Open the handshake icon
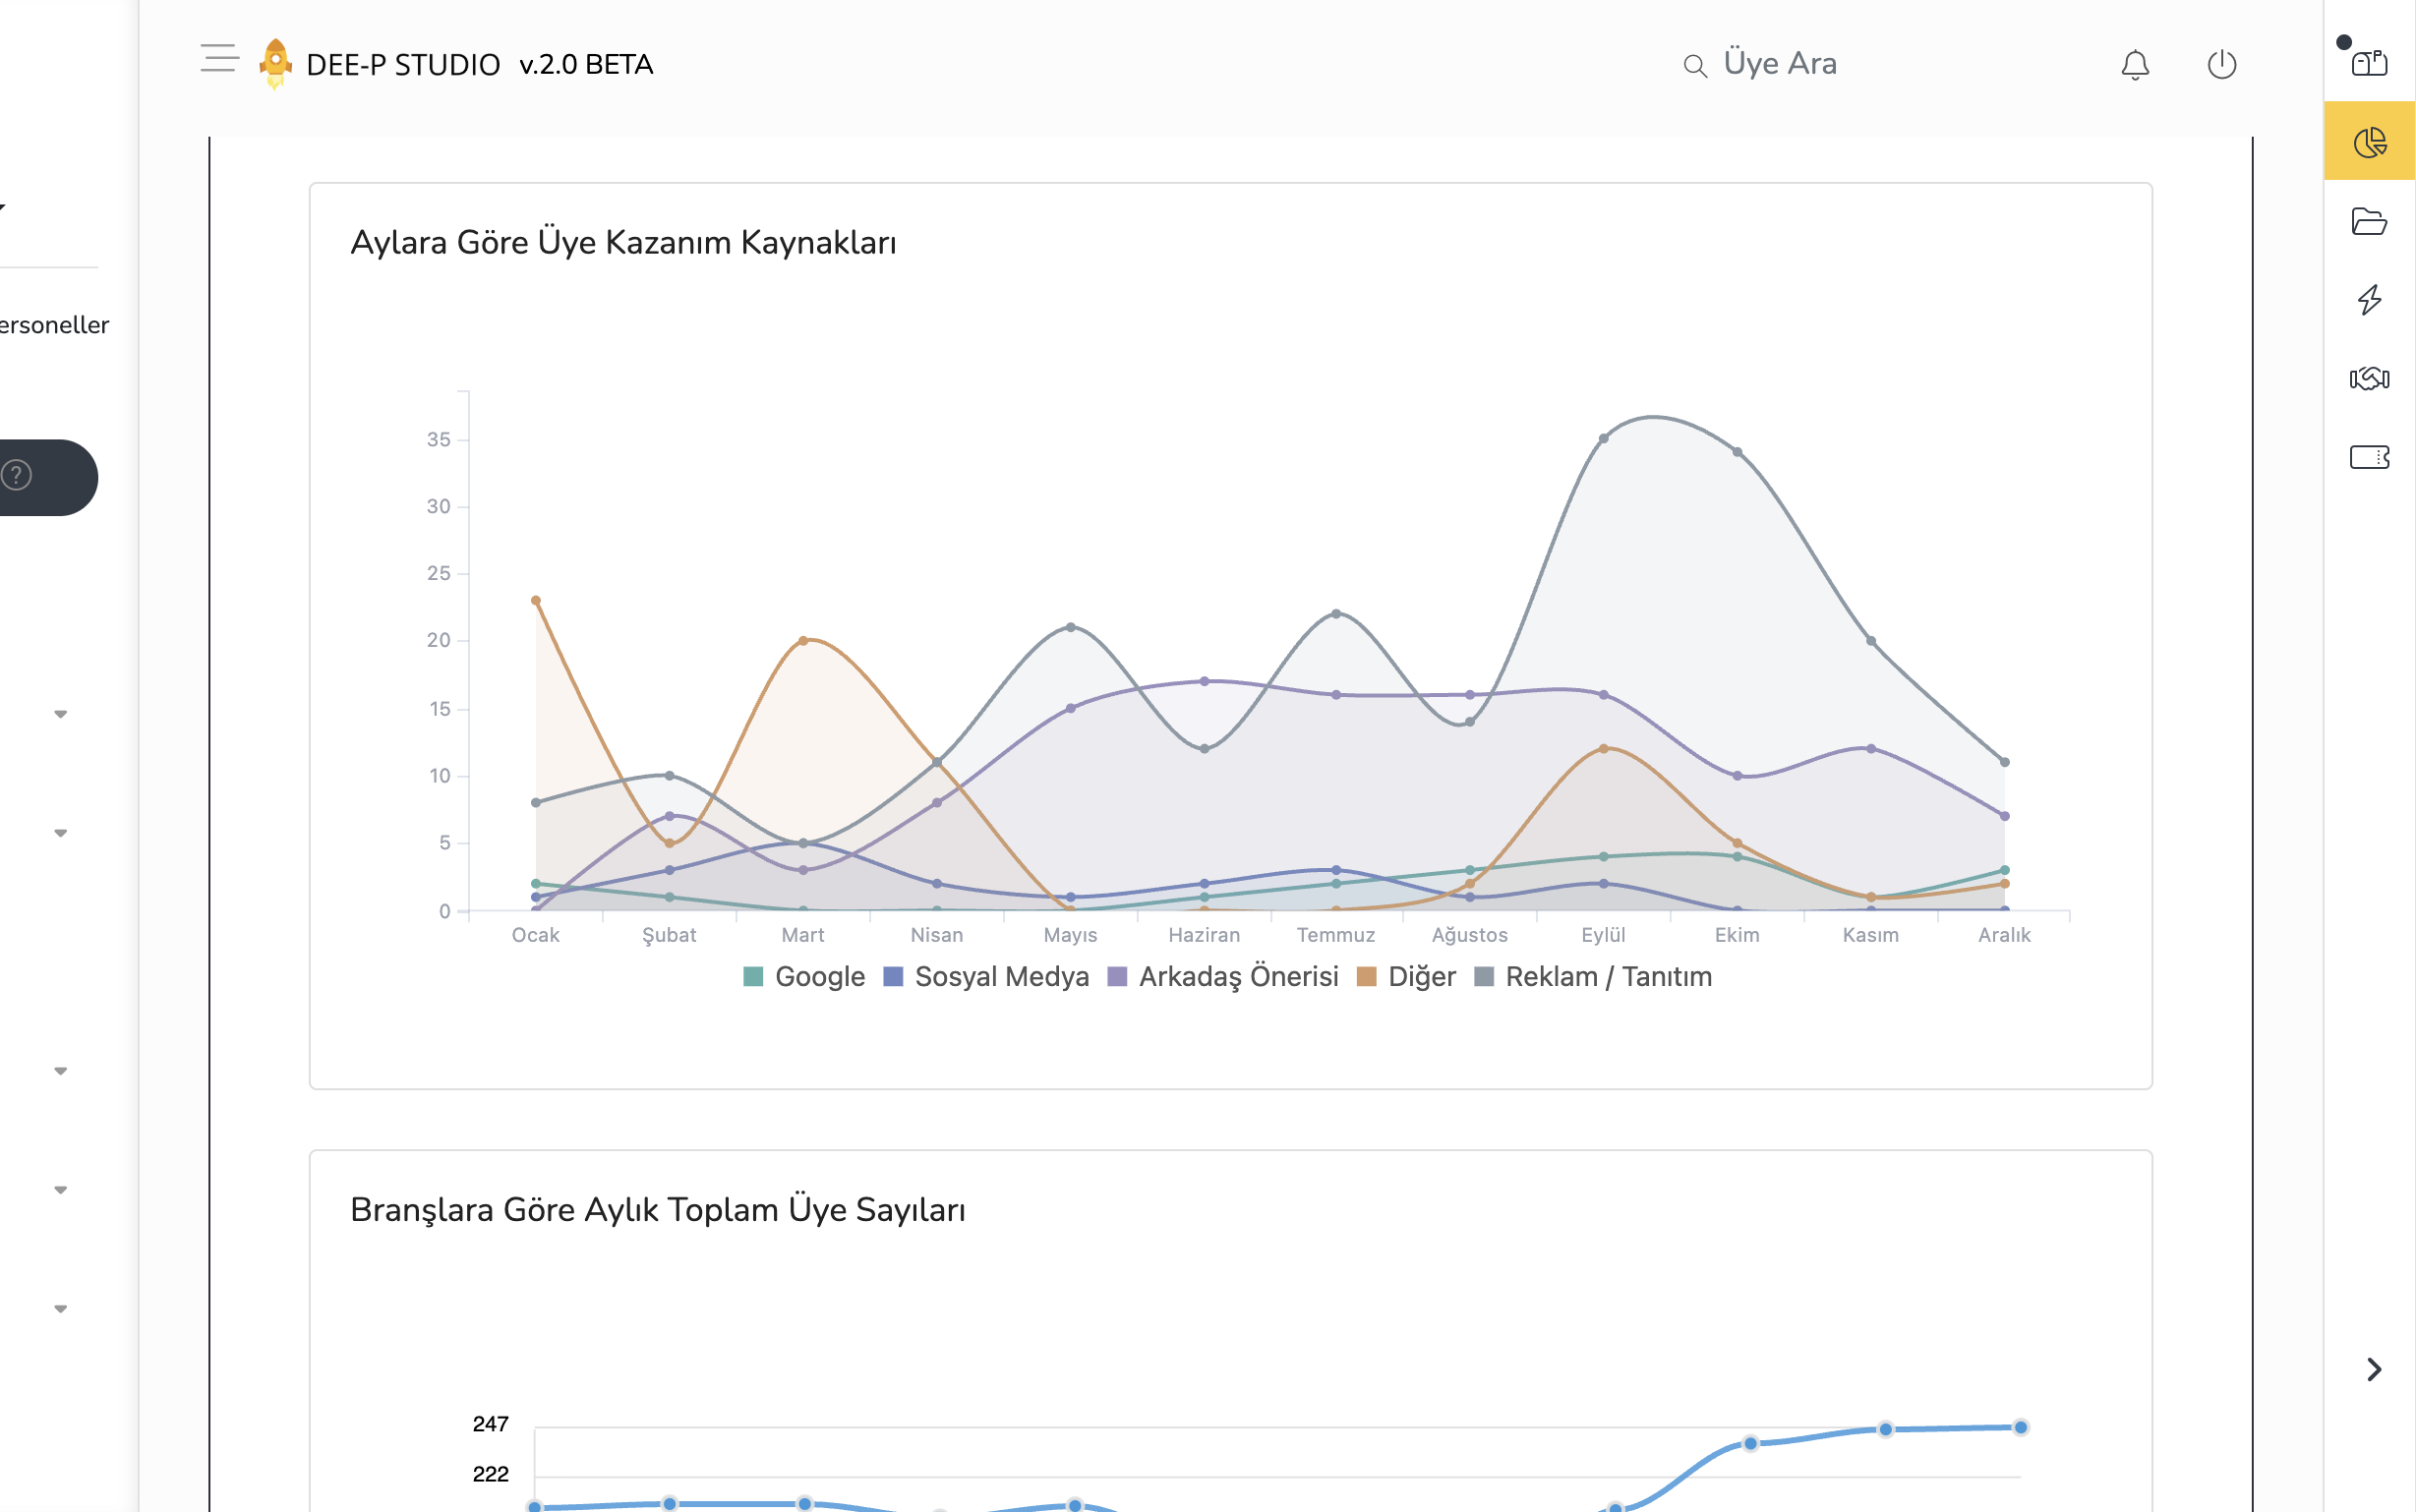Viewport: 2416px width, 1512px height. (2369, 378)
